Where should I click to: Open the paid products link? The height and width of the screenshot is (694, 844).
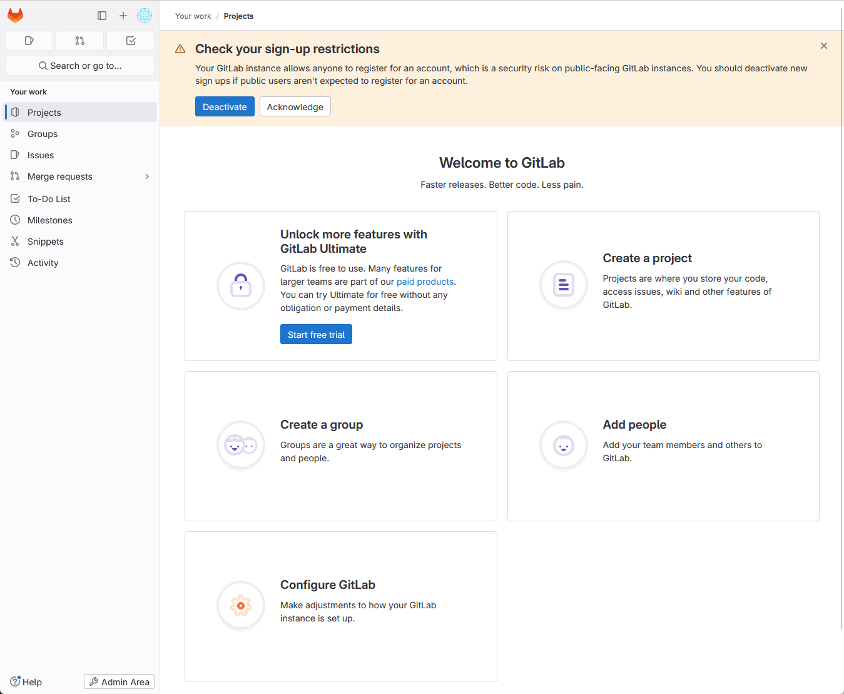425,282
